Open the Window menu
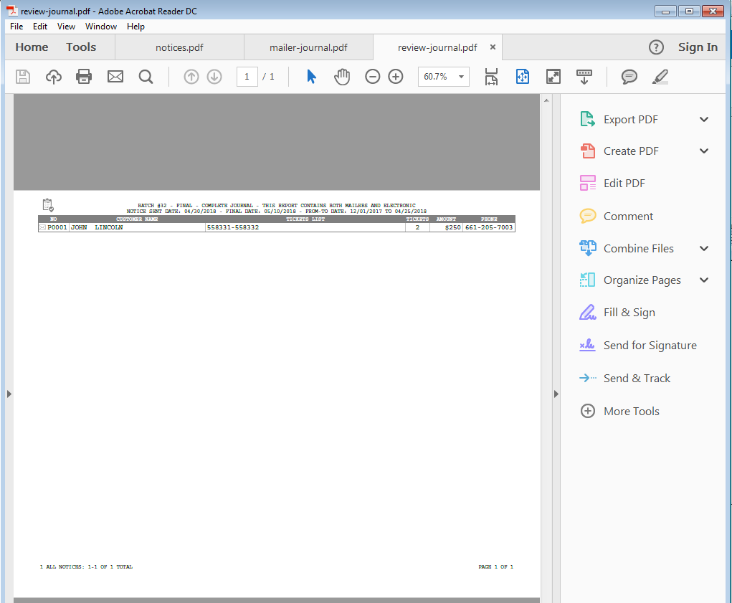732x603 pixels. (101, 27)
